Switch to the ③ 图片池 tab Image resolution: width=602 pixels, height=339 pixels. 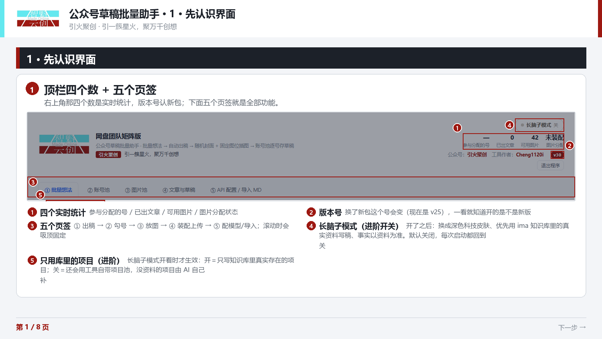click(136, 190)
